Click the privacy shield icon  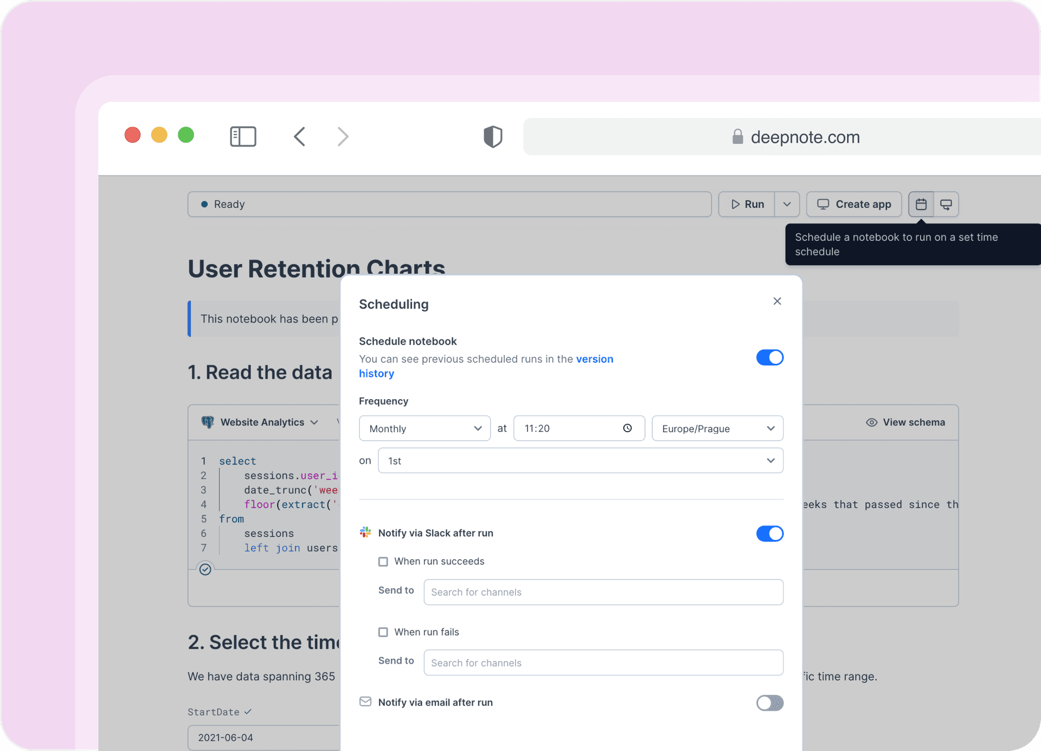coord(493,137)
